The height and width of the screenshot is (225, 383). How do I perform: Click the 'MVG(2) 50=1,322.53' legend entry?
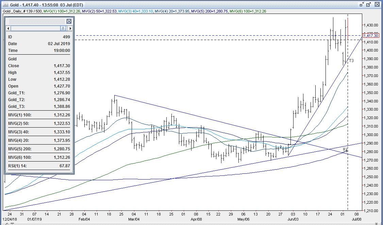click(x=100, y=11)
